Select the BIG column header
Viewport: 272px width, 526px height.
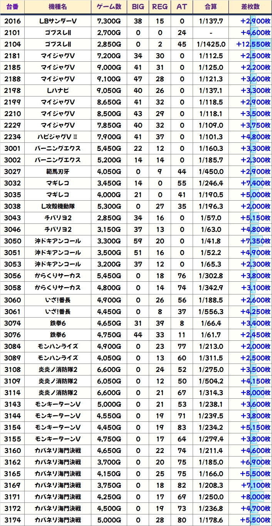click(x=138, y=7)
